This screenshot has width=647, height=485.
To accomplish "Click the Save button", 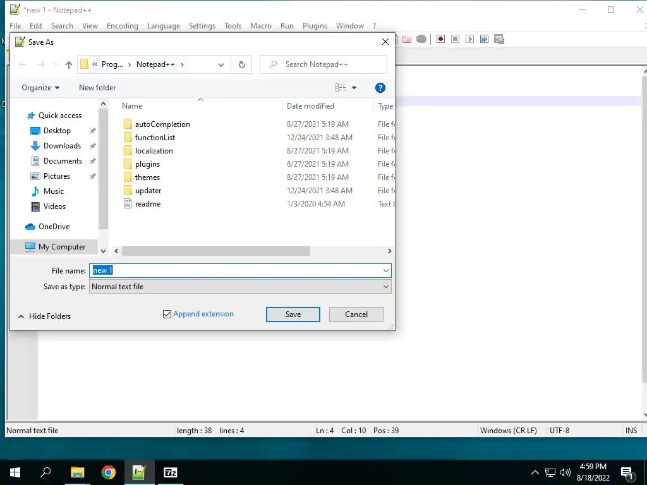I will [293, 314].
